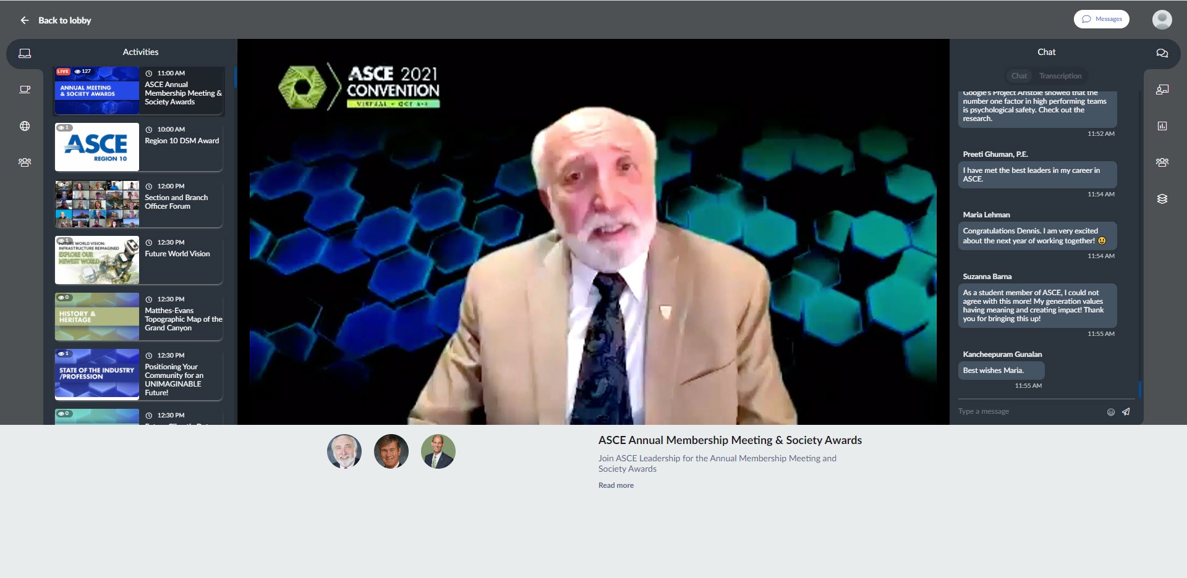
Task: Click the Type a message input field
Action: [x=1020, y=411]
